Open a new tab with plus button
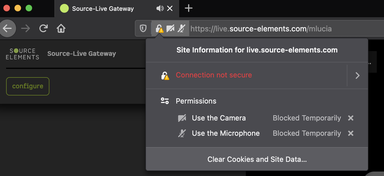 coord(188,8)
